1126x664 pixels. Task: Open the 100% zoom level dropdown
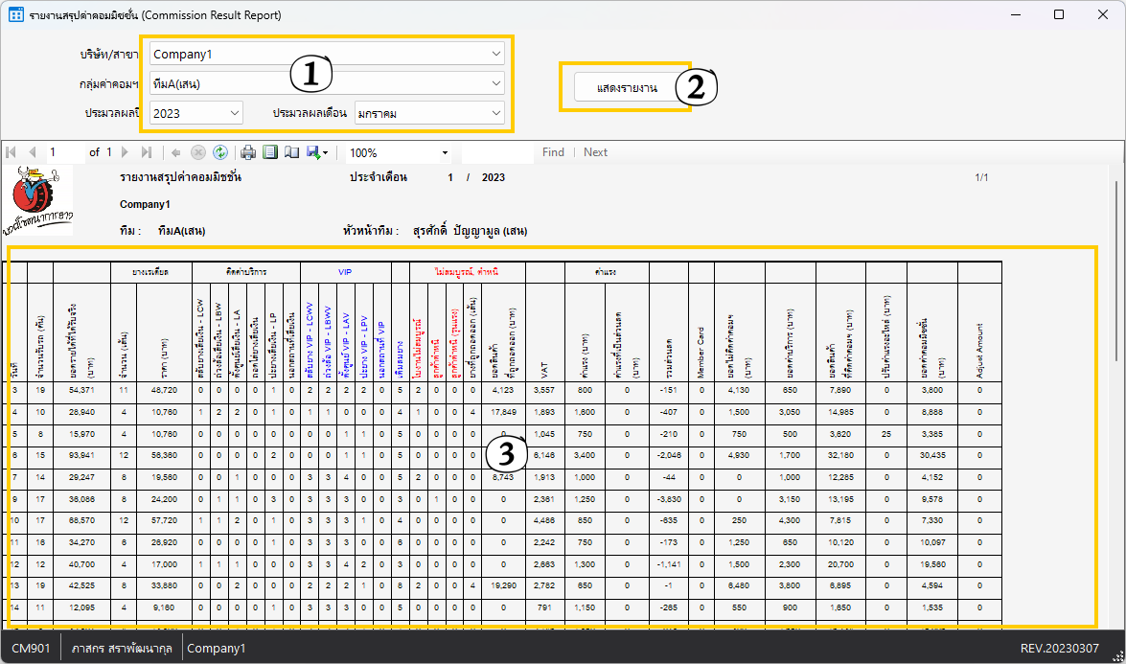[399, 152]
